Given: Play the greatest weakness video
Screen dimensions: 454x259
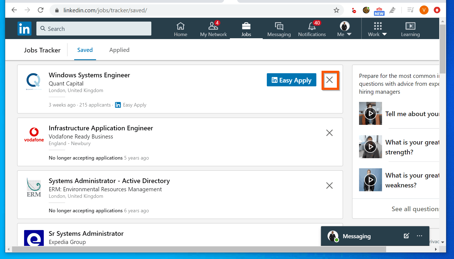Looking at the screenshot, I should pos(371,180).
